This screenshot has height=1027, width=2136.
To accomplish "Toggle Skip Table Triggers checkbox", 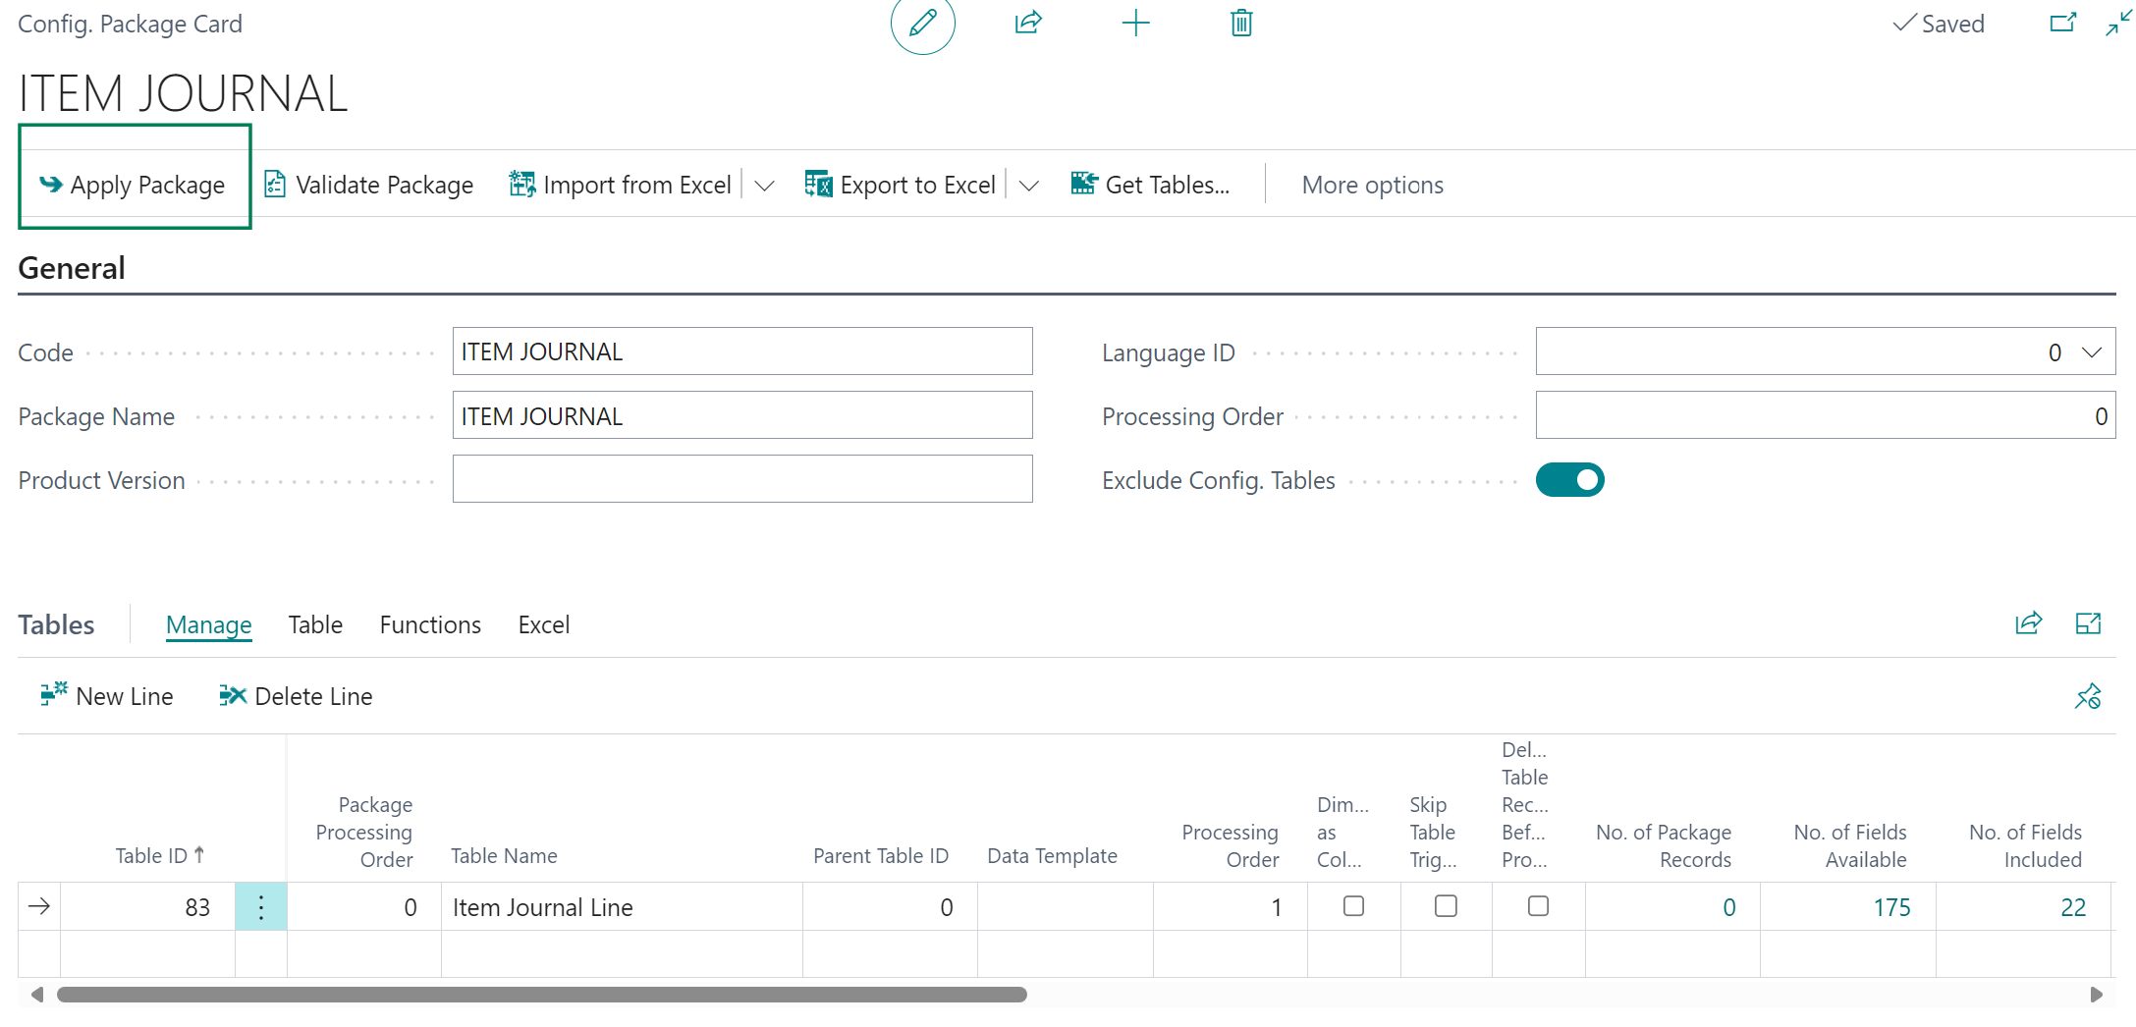I will pos(1446,905).
